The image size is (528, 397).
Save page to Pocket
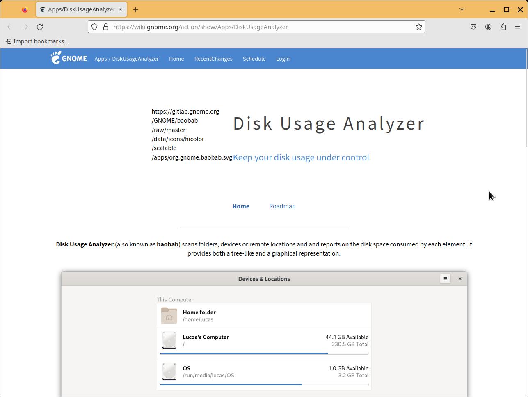point(473,27)
